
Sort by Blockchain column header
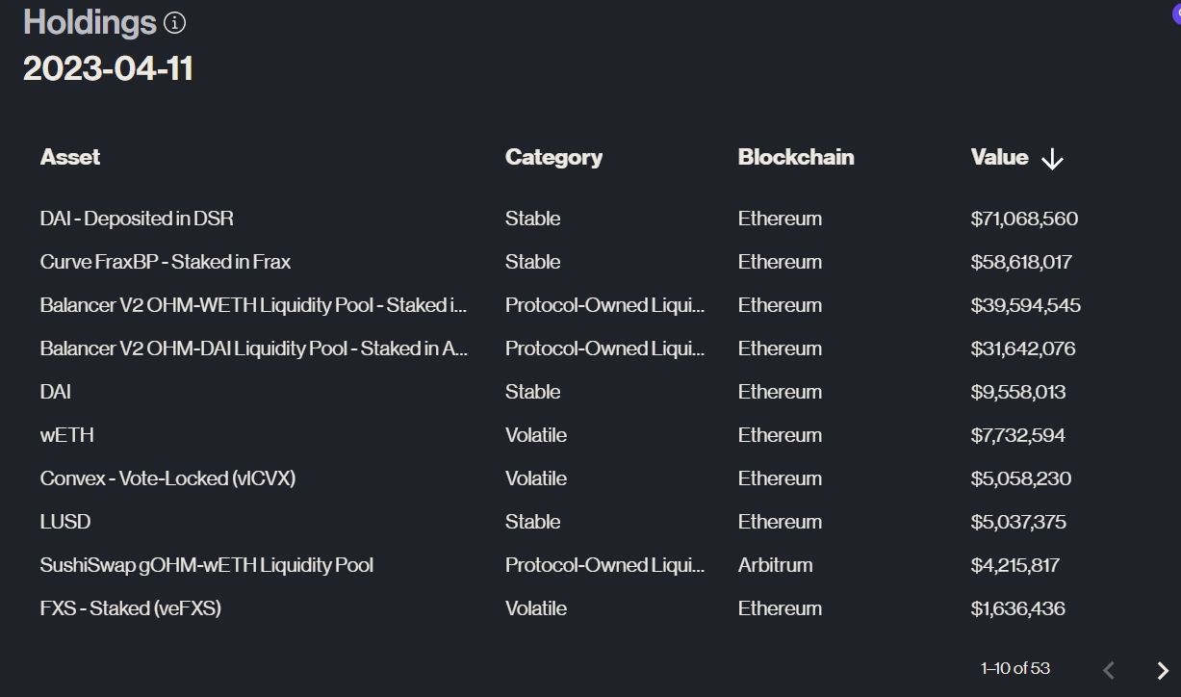796,157
